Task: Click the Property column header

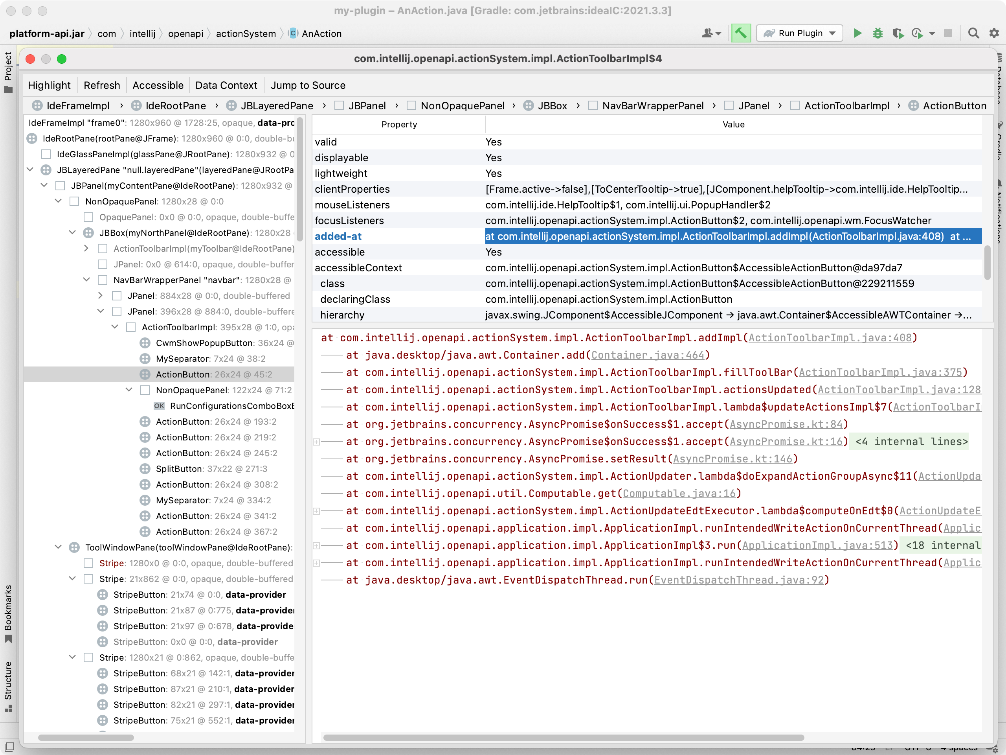Action: tap(399, 124)
